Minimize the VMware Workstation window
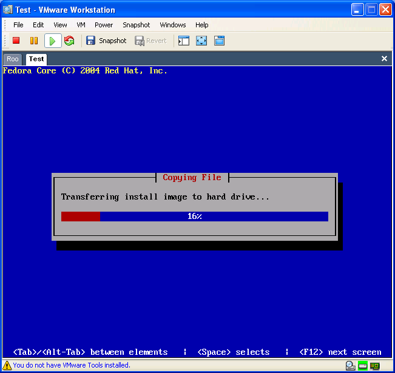This screenshot has width=395, height=373. click(357, 10)
